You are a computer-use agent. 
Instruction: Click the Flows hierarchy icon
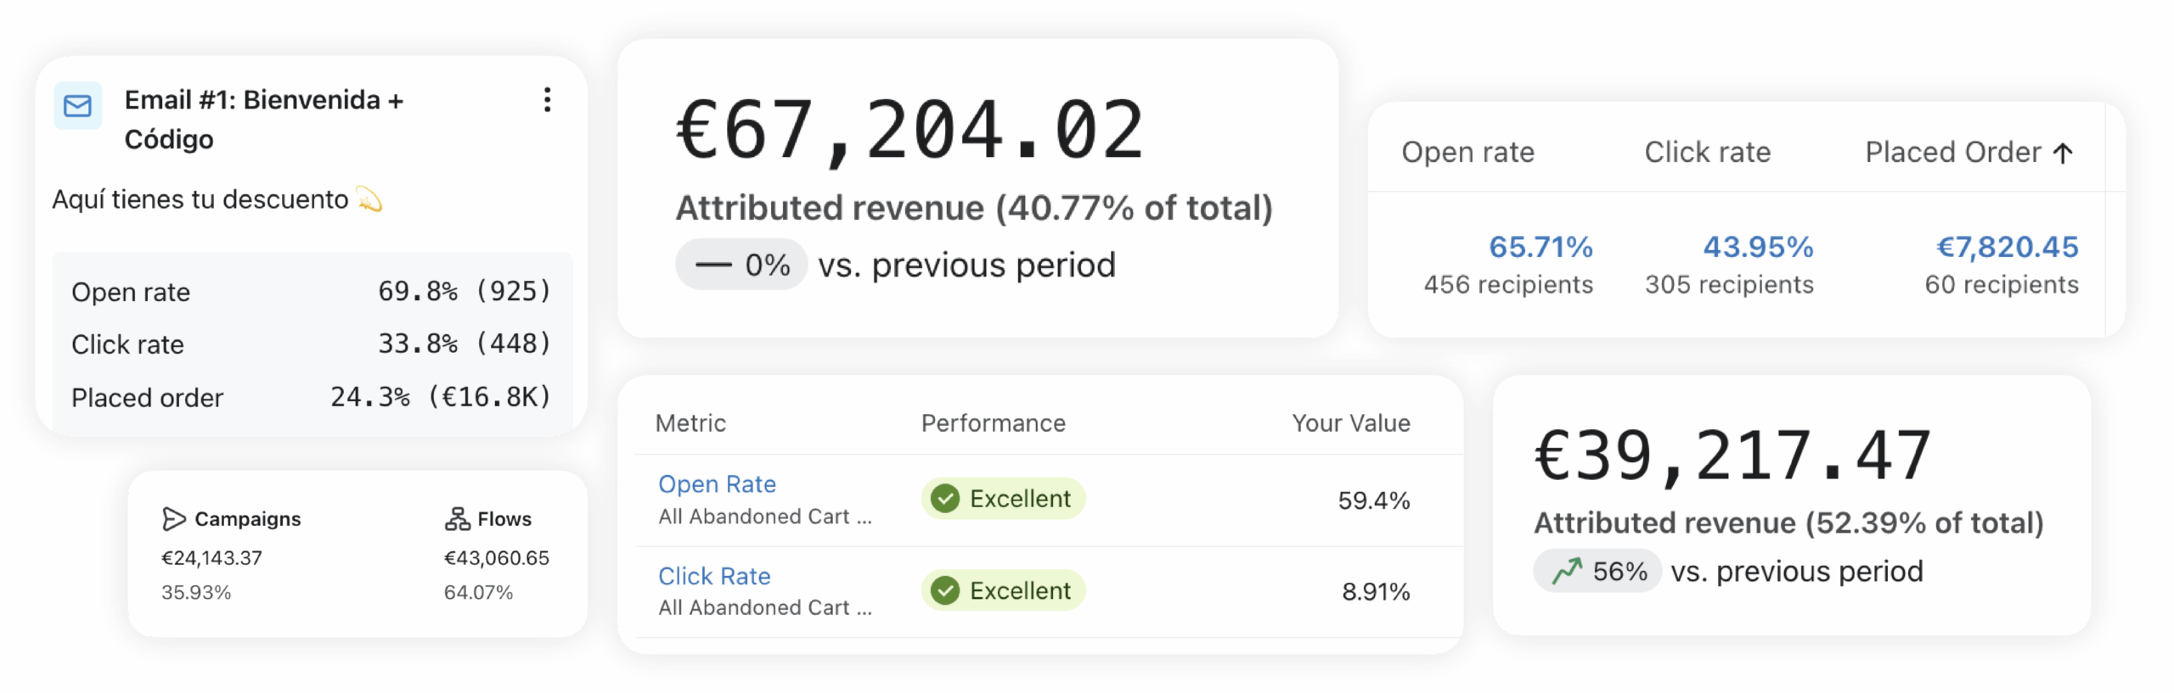458,519
